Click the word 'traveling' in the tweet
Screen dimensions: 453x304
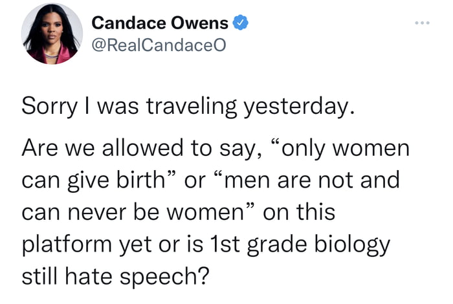(x=192, y=107)
